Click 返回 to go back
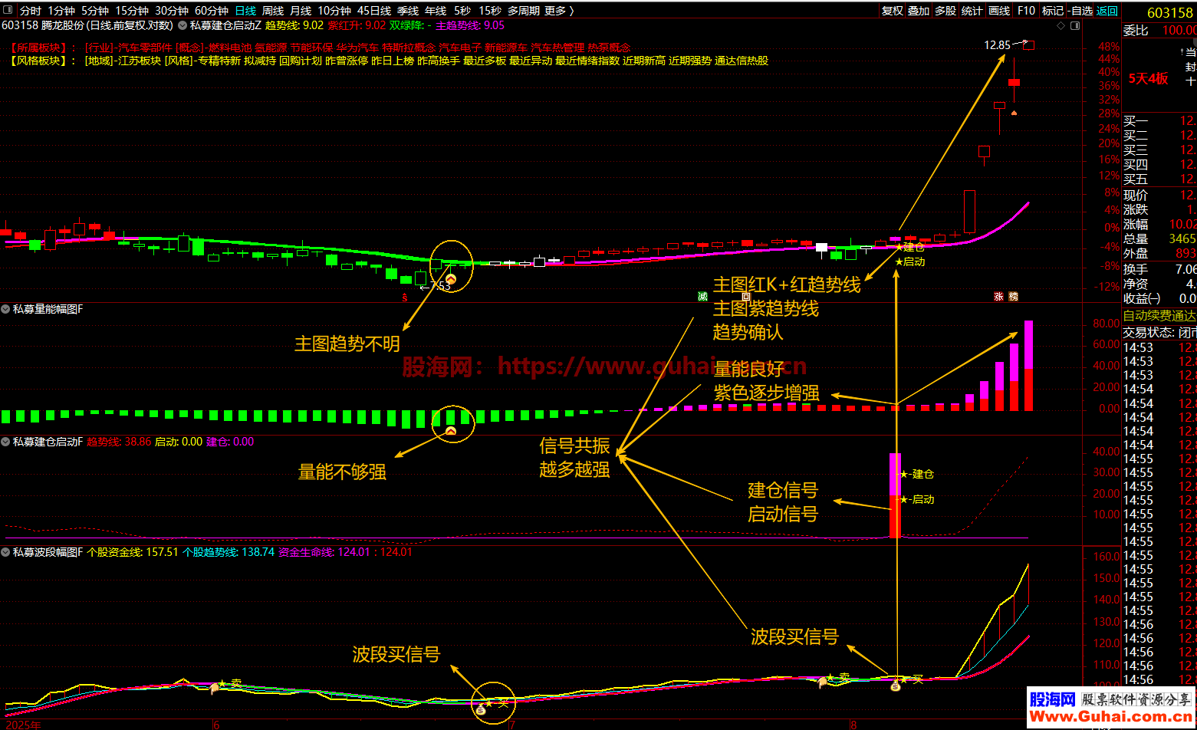Viewport: 1197px width, 730px height. point(1107,11)
